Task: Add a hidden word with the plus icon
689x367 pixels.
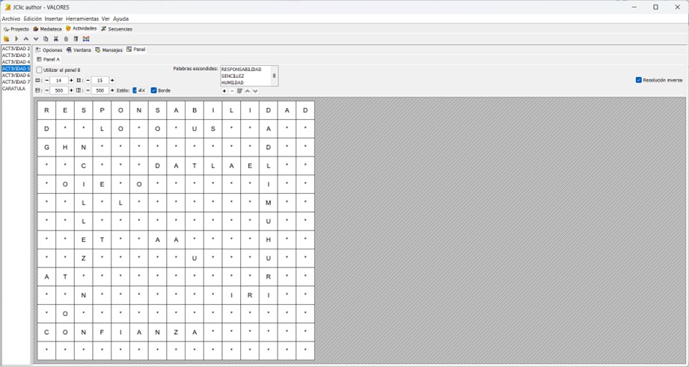Action: [x=224, y=91]
